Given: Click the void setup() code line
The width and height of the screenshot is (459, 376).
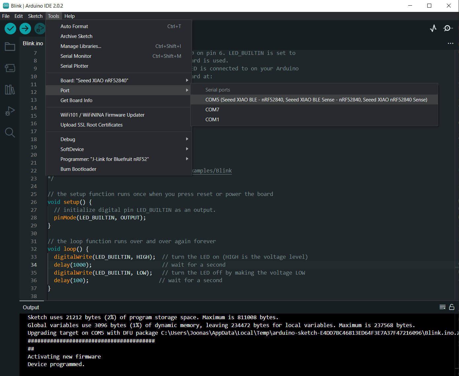Looking at the screenshot, I should tap(70, 202).
